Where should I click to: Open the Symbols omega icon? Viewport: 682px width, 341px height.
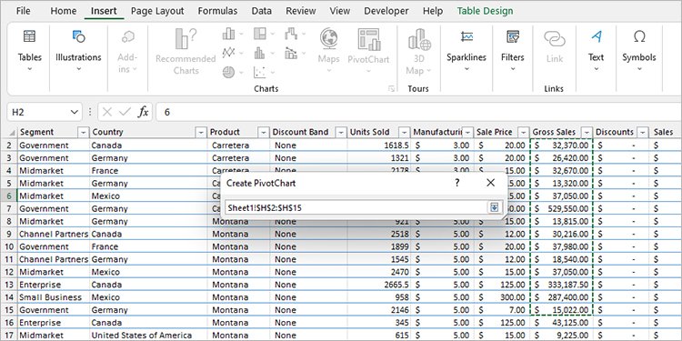point(639,37)
